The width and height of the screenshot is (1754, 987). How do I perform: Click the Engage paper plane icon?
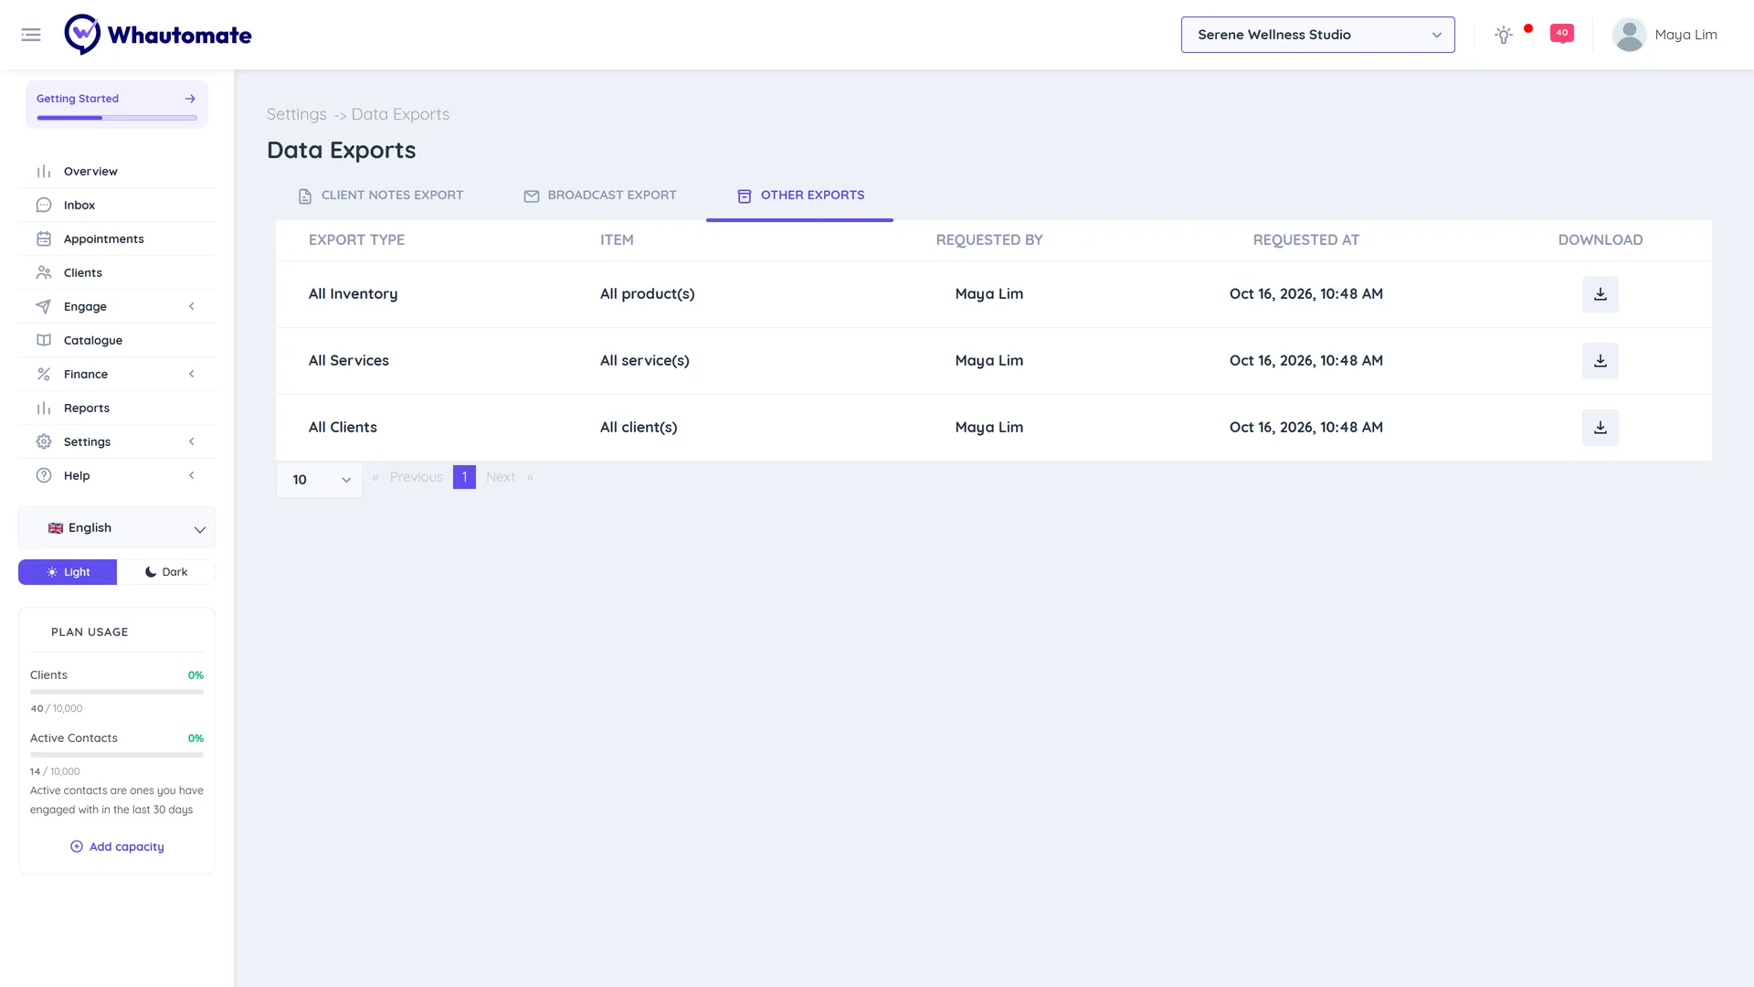click(44, 307)
